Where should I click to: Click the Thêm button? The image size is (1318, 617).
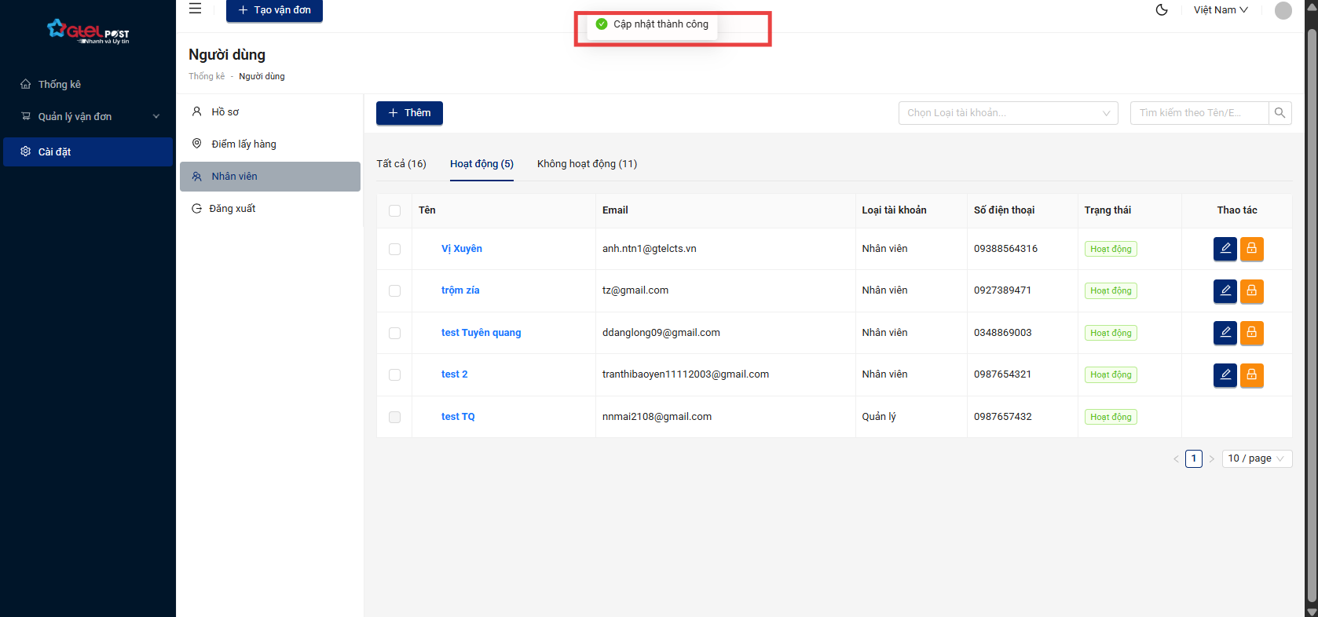(409, 113)
